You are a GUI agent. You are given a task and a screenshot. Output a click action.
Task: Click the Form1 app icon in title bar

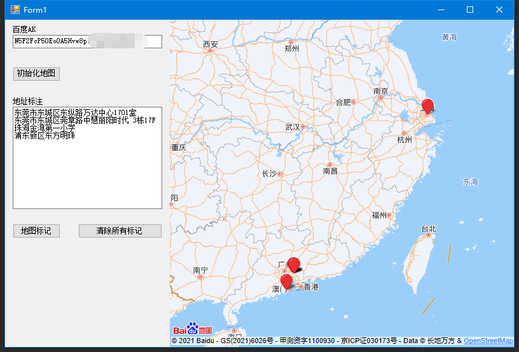[x=15, y=10]
